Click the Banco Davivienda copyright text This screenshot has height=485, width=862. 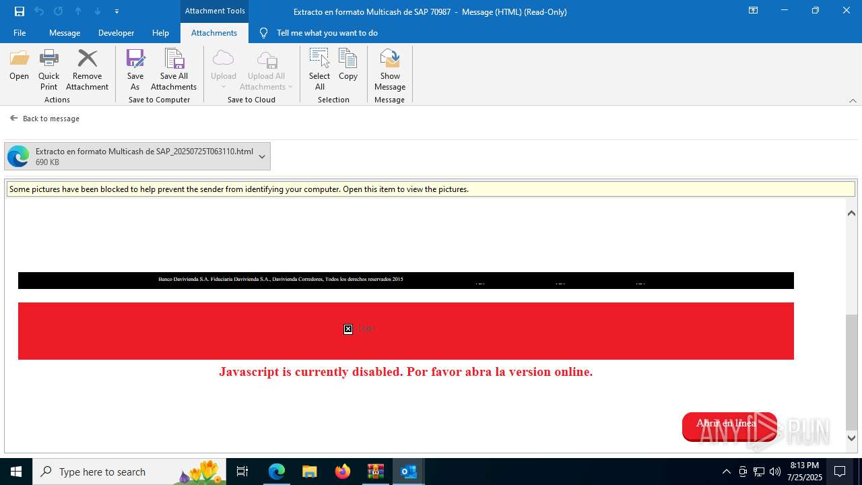(x=281, y=279)
